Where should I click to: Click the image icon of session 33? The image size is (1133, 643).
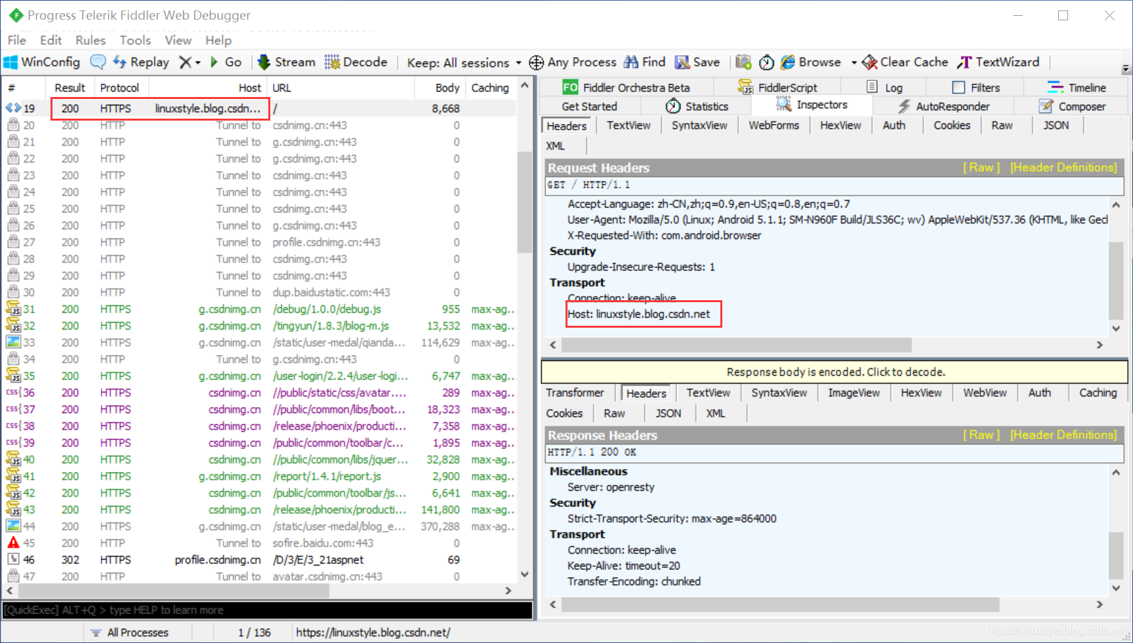pos(13,342)
